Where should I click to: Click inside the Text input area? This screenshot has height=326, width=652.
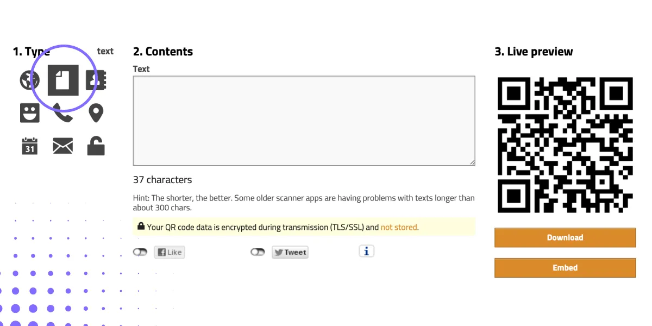pos(304,120)
